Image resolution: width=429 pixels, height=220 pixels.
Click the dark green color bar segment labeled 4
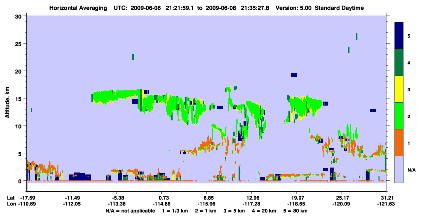399,62
